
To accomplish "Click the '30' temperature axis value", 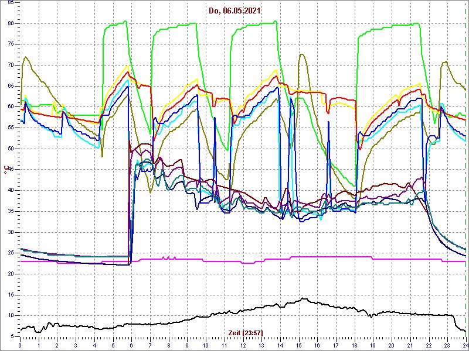I will 11,232.
